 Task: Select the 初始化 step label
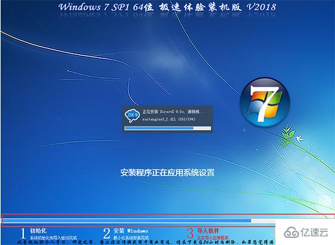[x=38, y=231]
